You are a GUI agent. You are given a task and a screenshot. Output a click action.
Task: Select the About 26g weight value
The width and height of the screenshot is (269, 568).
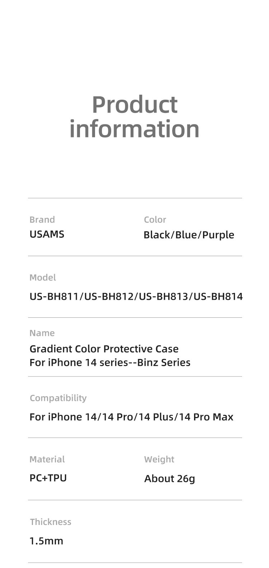pyautogui.click(x=169, y=479)
